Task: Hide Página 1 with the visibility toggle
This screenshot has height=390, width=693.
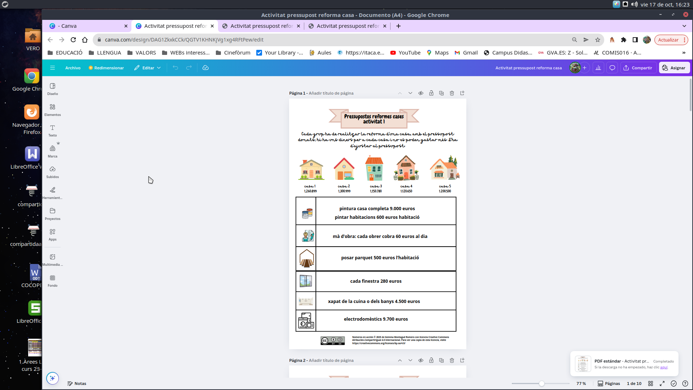Action: click(420, 93)
